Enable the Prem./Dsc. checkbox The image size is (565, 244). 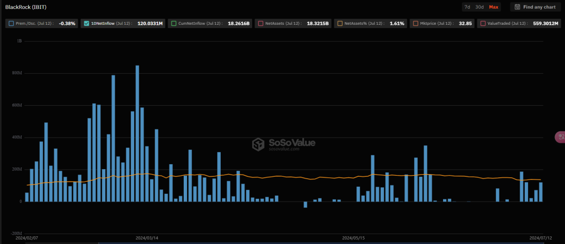(12, 24)
